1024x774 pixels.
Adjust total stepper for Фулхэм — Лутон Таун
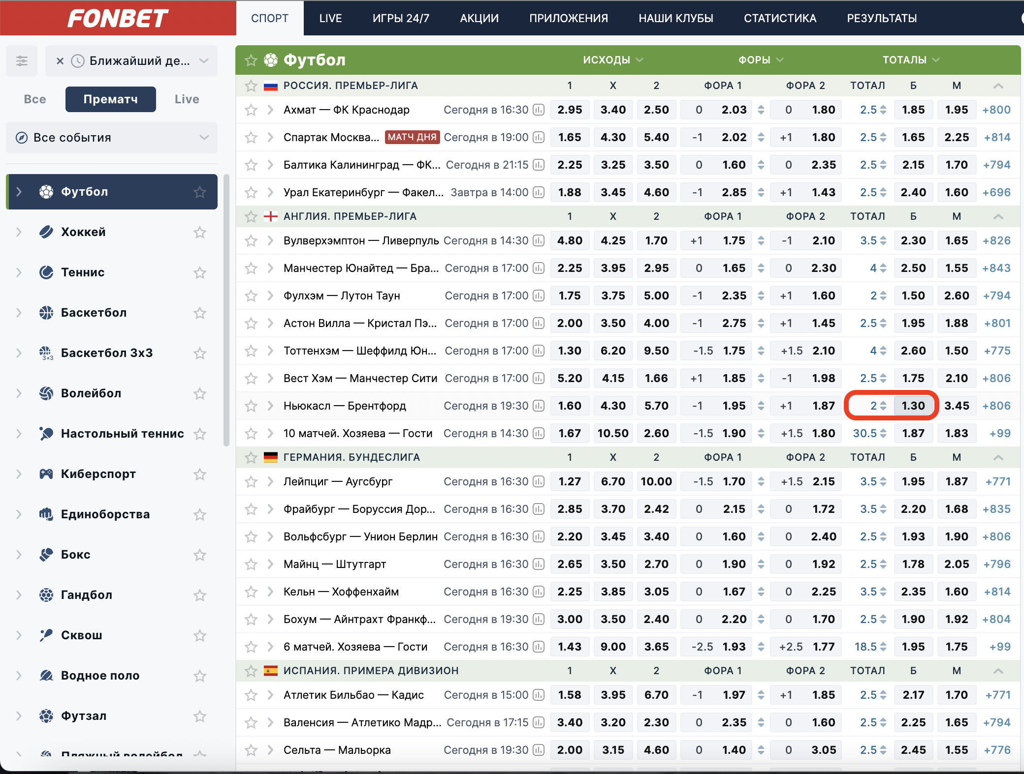883,296
